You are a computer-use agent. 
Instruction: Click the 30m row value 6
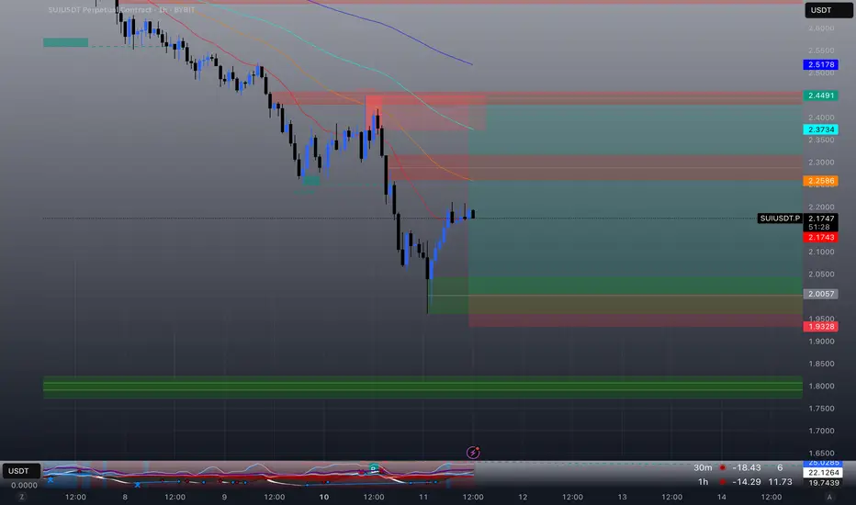click(780, 468)
